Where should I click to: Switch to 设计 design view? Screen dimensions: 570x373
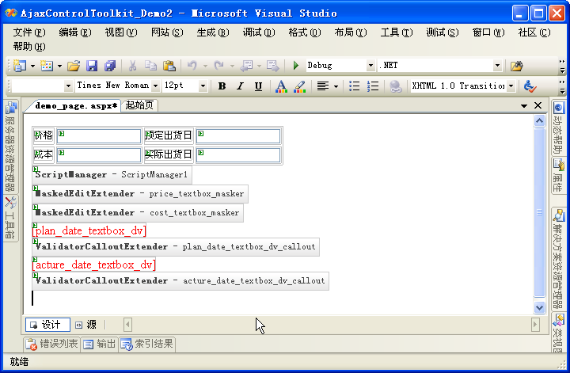click(47, 325)
